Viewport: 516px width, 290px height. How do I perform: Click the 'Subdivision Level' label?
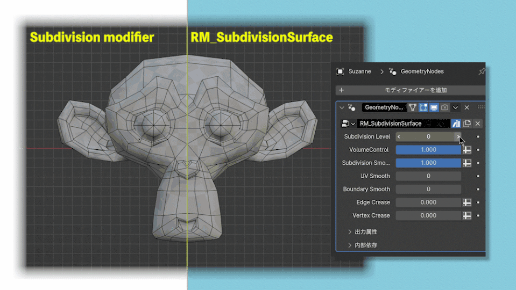(367, 136)
